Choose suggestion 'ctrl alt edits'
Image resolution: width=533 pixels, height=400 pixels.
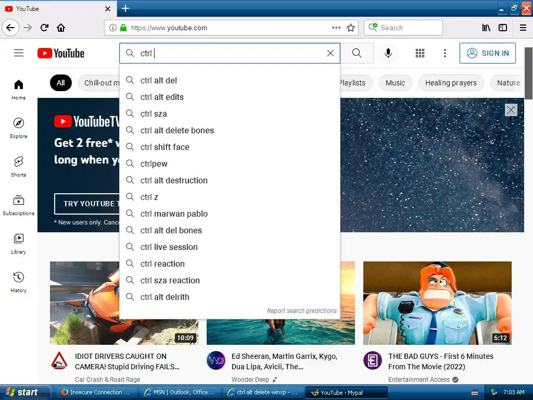(x=230, y=97)
